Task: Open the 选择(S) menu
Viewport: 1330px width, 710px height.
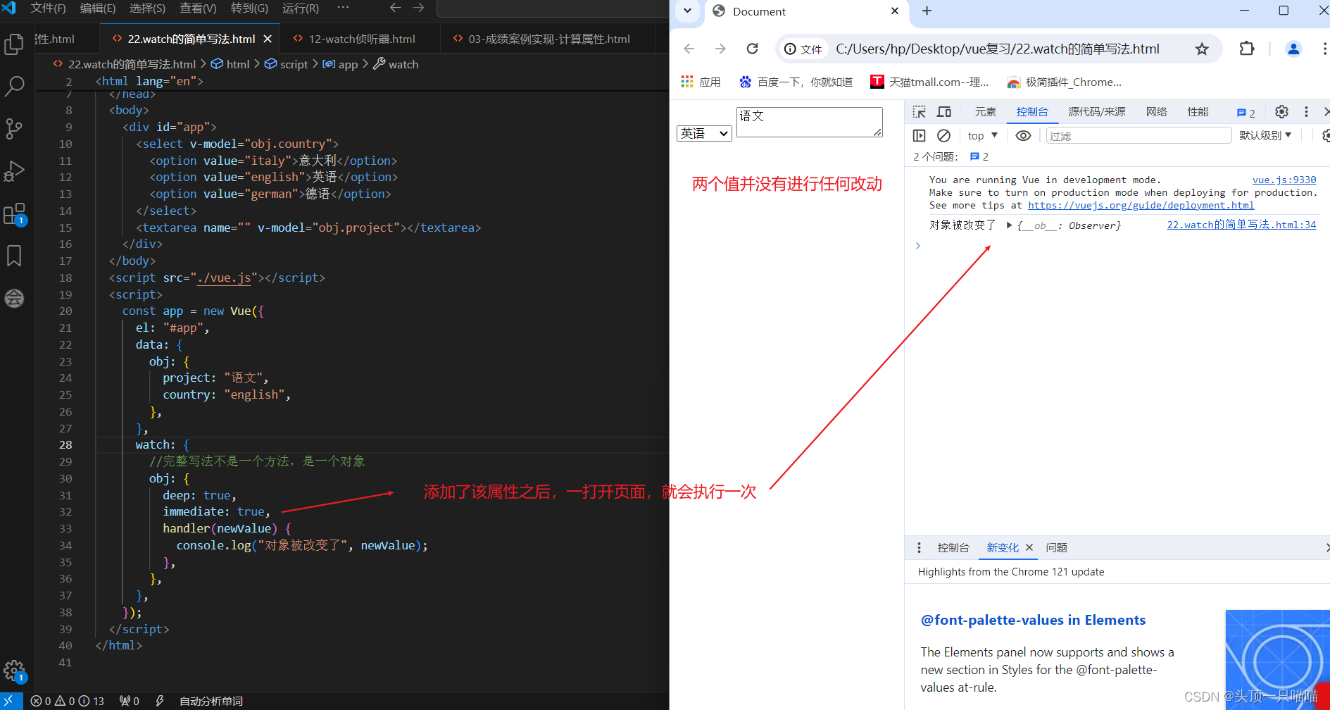Action: pyautogui.click(x=148, y=8)
